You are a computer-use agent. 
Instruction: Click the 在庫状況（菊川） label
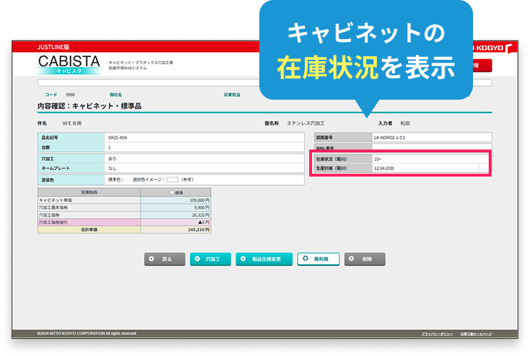pyautogui.click(x=331, y=159)
